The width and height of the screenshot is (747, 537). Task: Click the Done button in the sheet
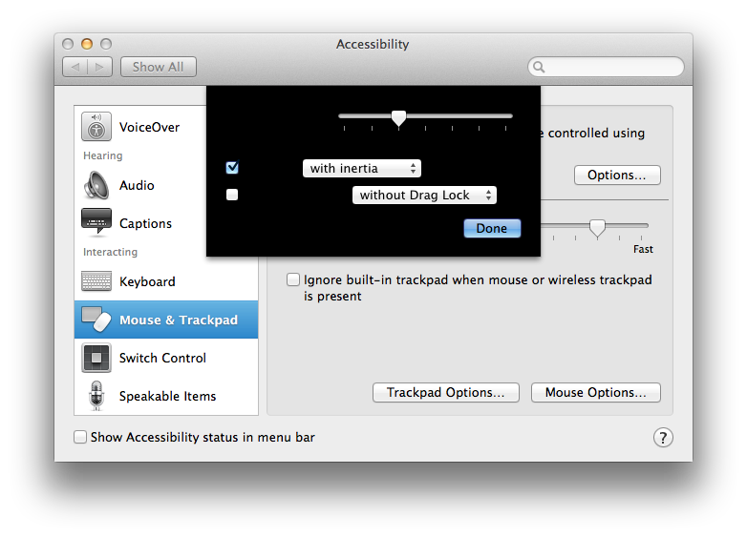click(x=492, y=228)
